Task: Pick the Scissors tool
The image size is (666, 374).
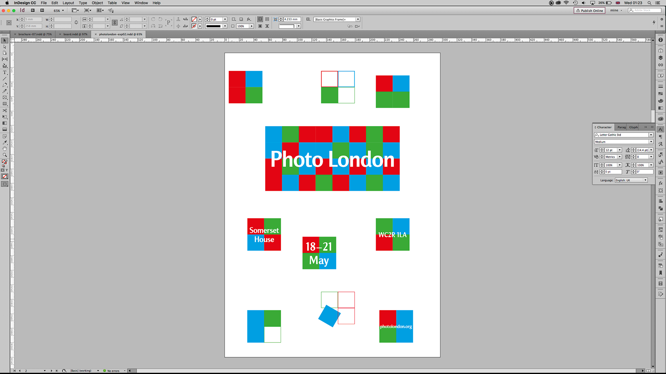Action: click(5, 110)
